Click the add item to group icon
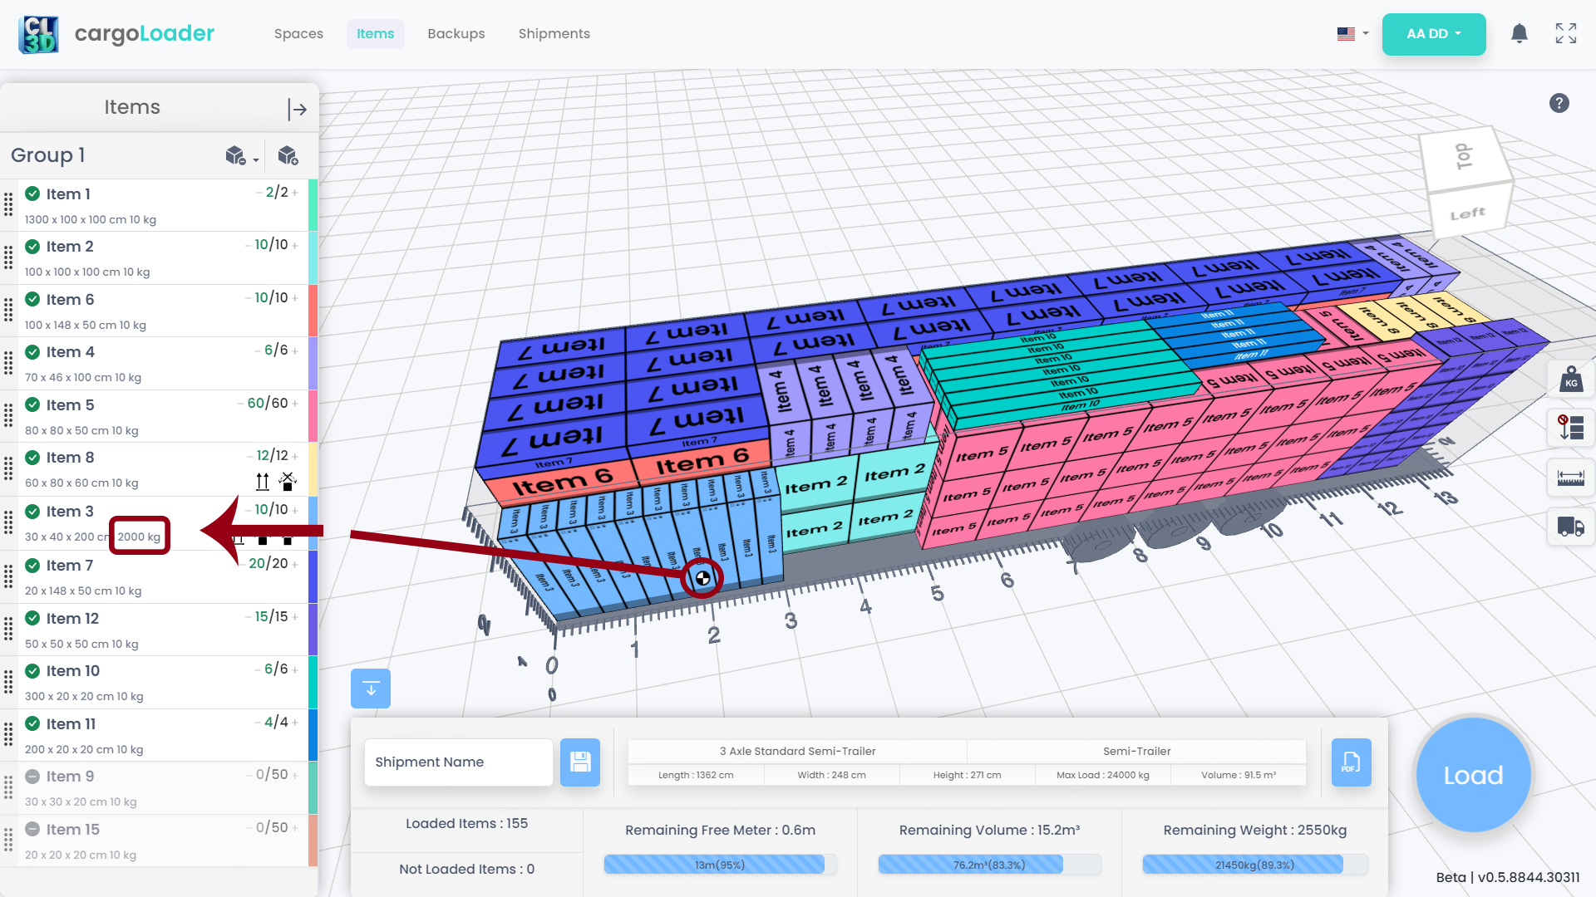Viewport: 1596px width, 897px height. 288,154
